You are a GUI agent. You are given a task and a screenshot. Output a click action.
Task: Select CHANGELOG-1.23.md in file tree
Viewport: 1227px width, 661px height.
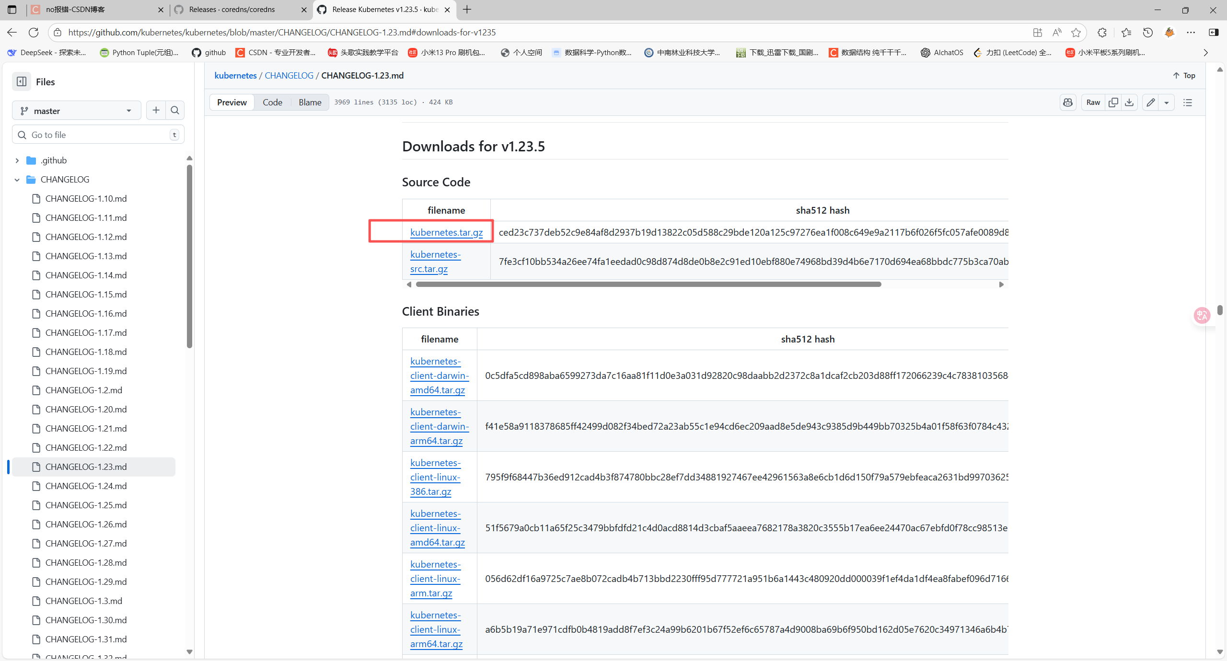pyautogui.click(x=93, y=467)
